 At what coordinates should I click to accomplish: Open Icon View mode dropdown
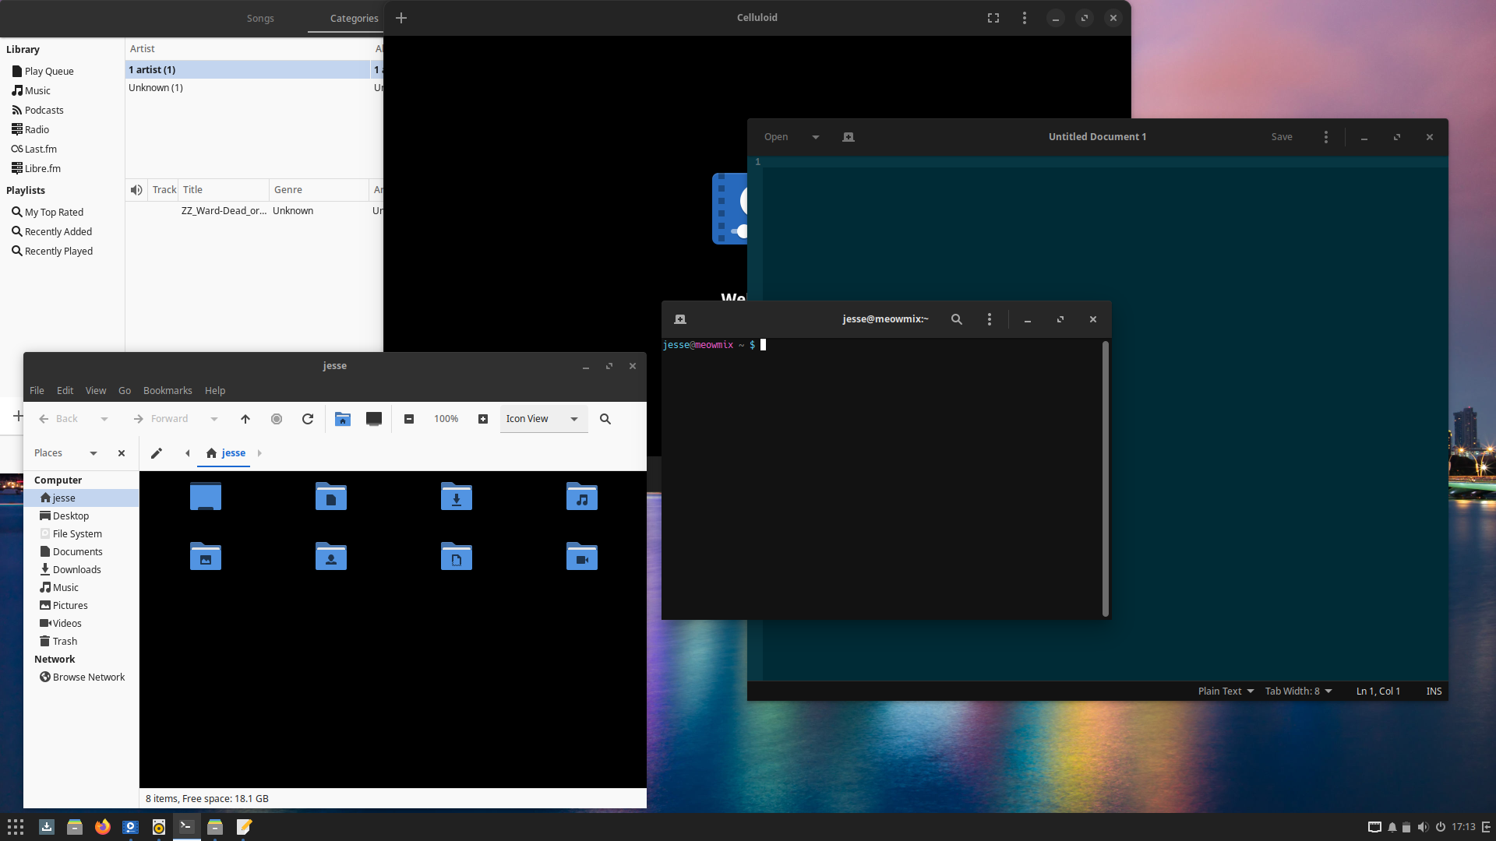(x=544, y=419)
